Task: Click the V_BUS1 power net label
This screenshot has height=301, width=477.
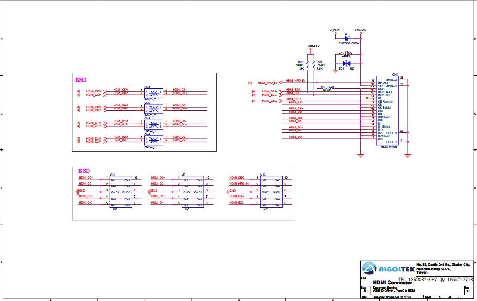Action: 335,30
